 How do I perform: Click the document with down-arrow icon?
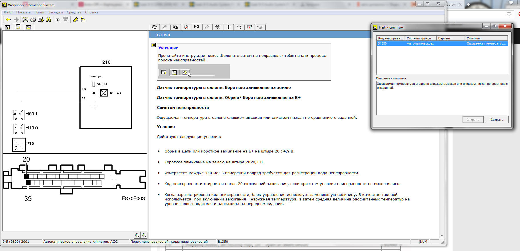point(41,19)
